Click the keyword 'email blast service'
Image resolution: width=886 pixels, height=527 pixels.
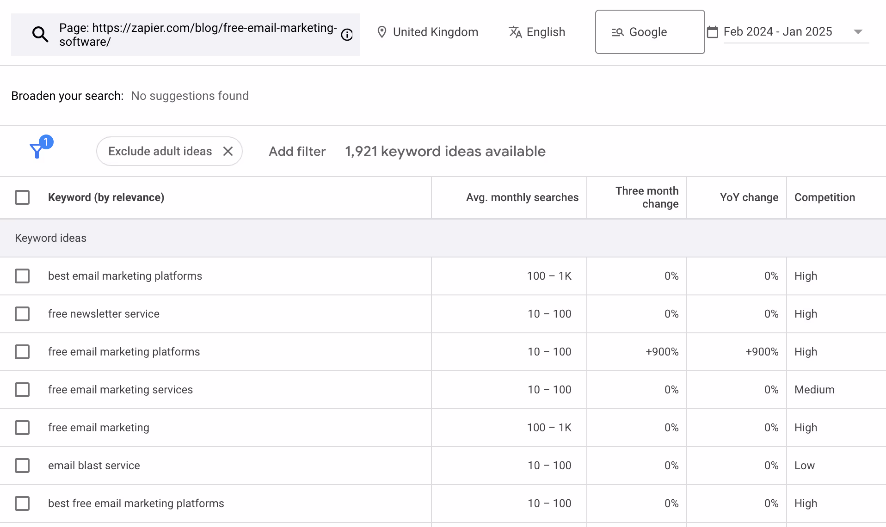click(x=94, y=466)
